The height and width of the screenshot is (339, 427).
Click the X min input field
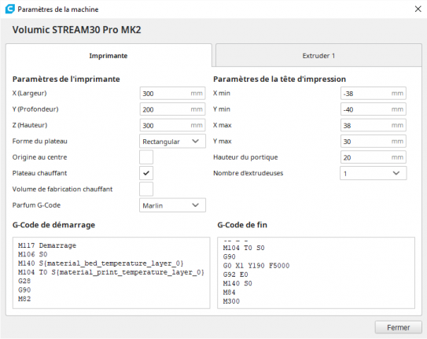[x=373, y=94]
